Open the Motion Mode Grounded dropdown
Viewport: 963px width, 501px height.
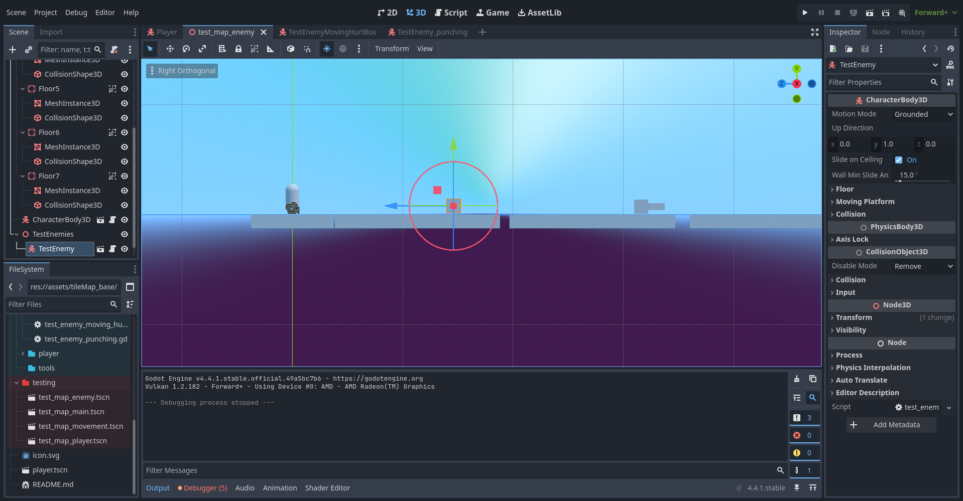[922, 114]
